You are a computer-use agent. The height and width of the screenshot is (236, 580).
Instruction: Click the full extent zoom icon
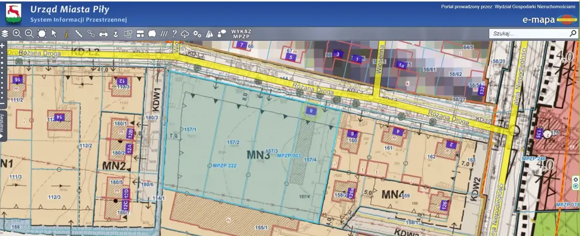point(42,34)
